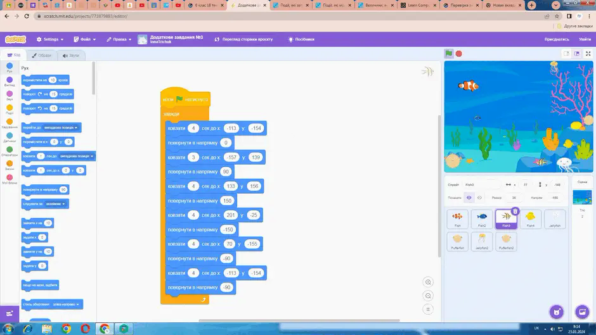Viewport: 596px width, 335px height.
Task: Click the workspace horizontal scrollbar
Action: pyautogui.click(x=299, y=320)
